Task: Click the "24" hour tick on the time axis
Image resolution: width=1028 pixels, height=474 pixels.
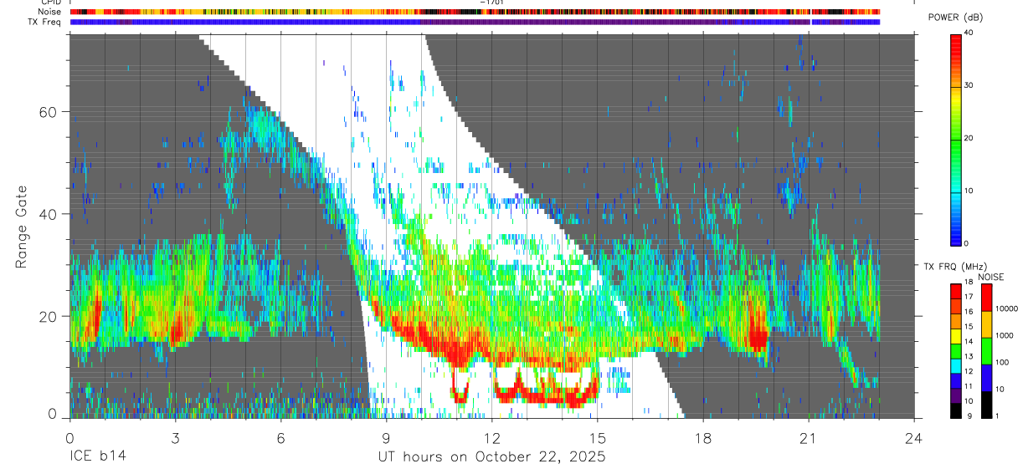Action: [913, 437]
